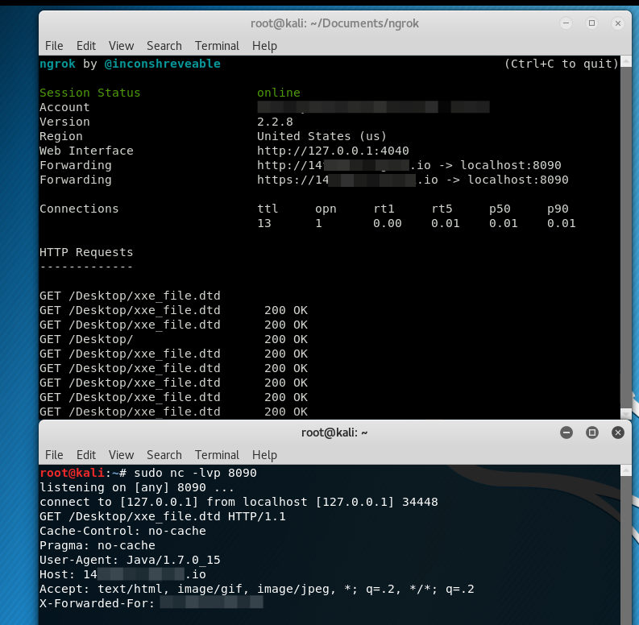This screenshot has width=639, height=625.
Task: Click the 'online' session status text
Action: point(278,93)
